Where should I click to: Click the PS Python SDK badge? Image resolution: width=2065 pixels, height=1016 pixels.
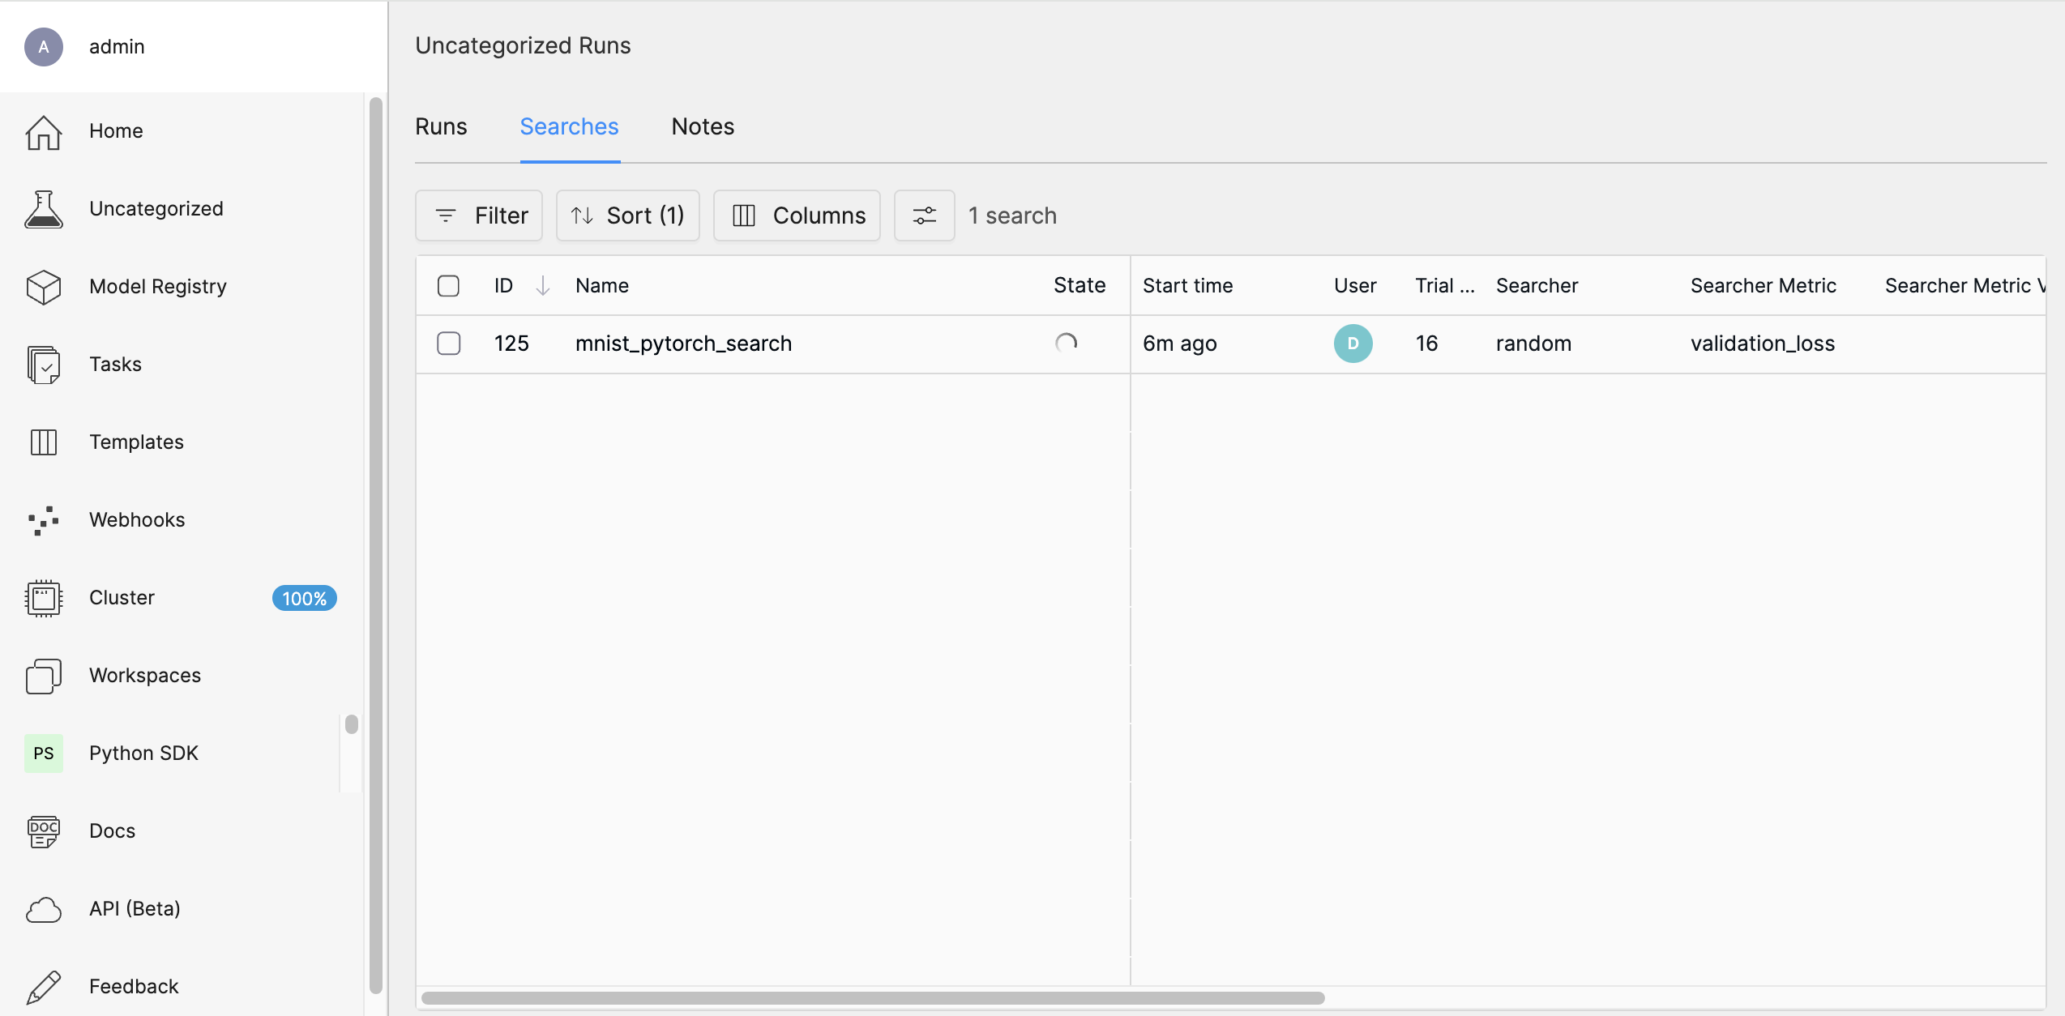pyautogui.click(x=44, y=753)
